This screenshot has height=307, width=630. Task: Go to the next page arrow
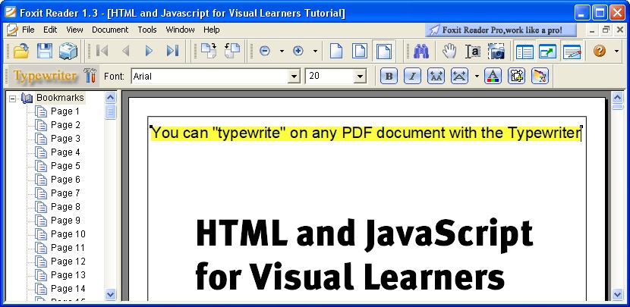(x=149, y=51)
